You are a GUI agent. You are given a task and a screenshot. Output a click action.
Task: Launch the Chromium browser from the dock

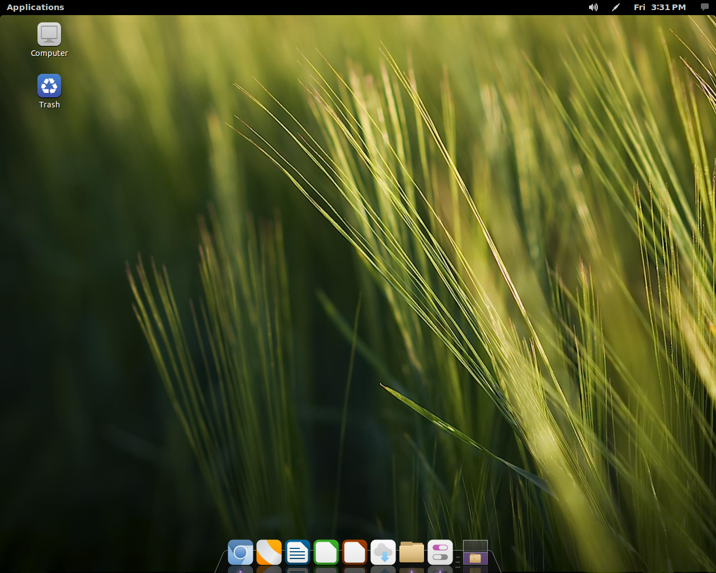241,553
